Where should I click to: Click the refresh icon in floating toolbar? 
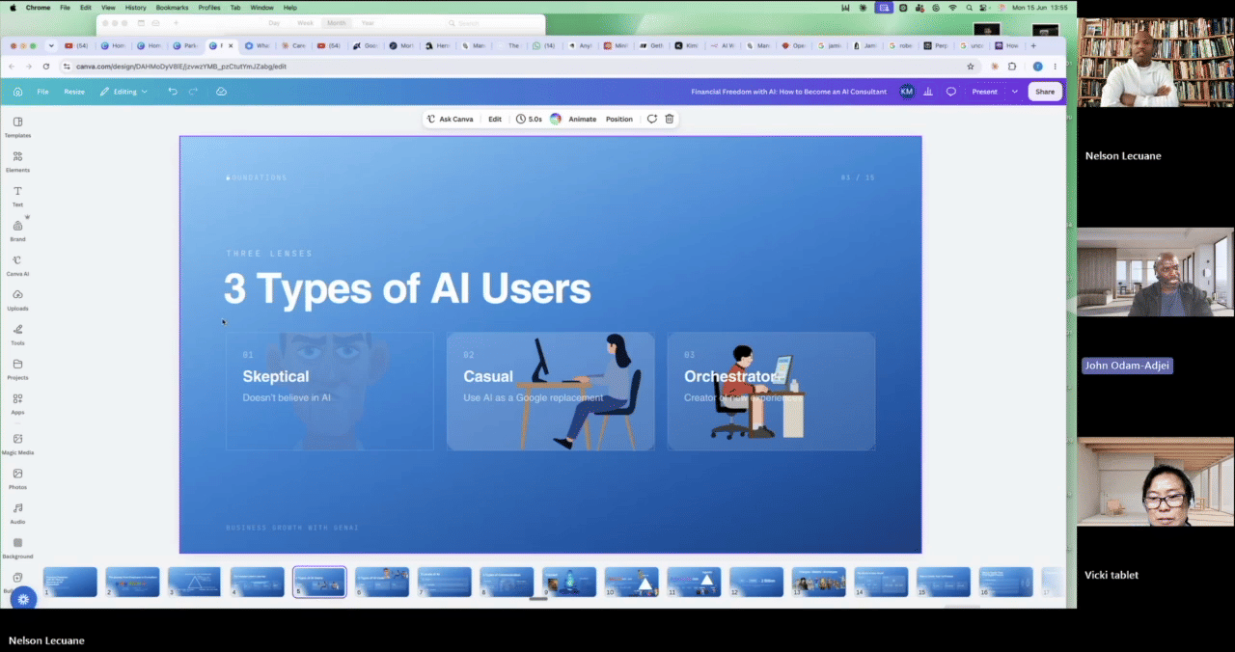point(651,119)
